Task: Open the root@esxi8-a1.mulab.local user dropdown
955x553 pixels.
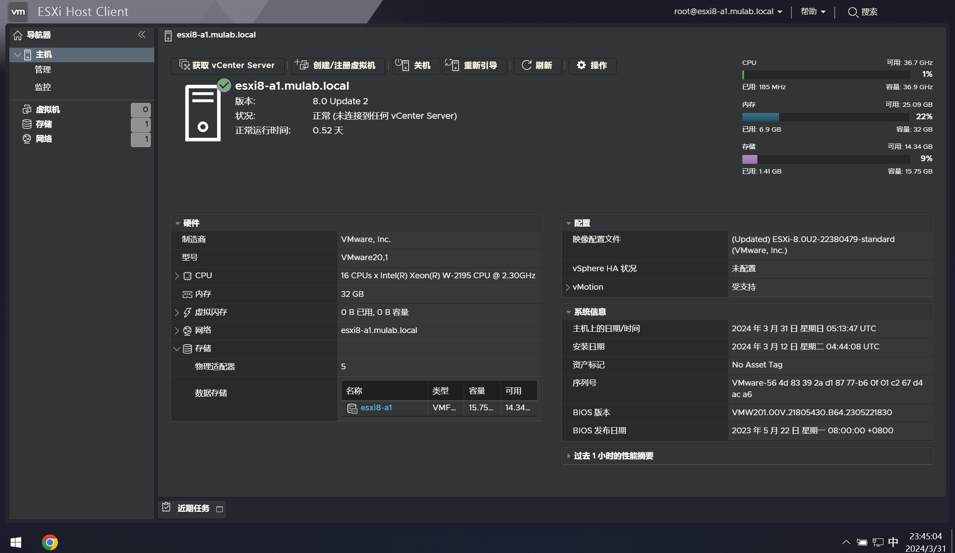Action: [x=728, y=11]
